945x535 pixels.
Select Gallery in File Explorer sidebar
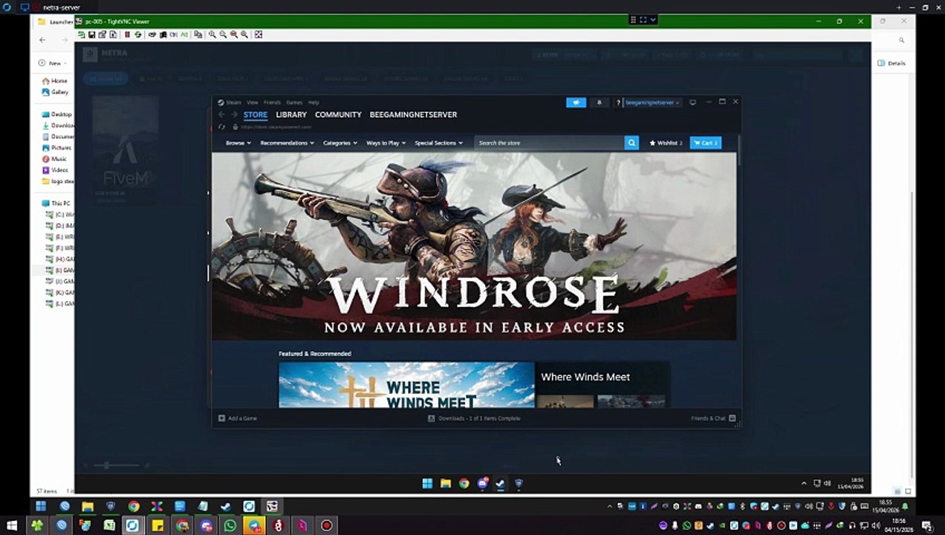pos(56,92)
